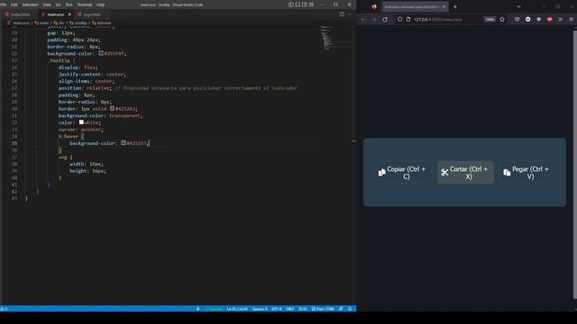Image resolution: width=577 pixels, height=324 pixels.
Task: Close the main.scss editor tab
Action: [x=69, y=14]
